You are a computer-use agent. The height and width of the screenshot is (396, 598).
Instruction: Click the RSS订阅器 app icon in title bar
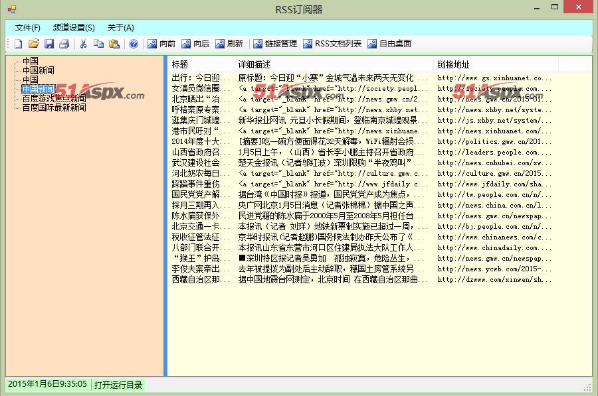12,9
